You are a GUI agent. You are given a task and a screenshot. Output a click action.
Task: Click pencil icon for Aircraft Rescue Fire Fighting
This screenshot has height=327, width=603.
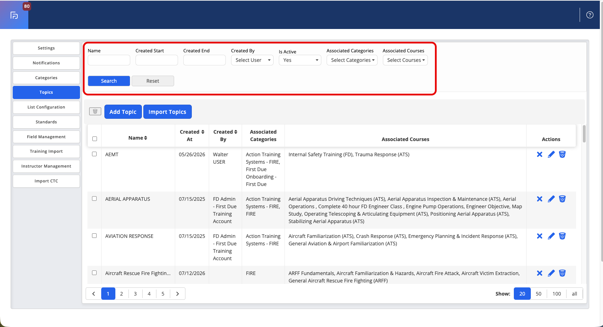[551, 273]
